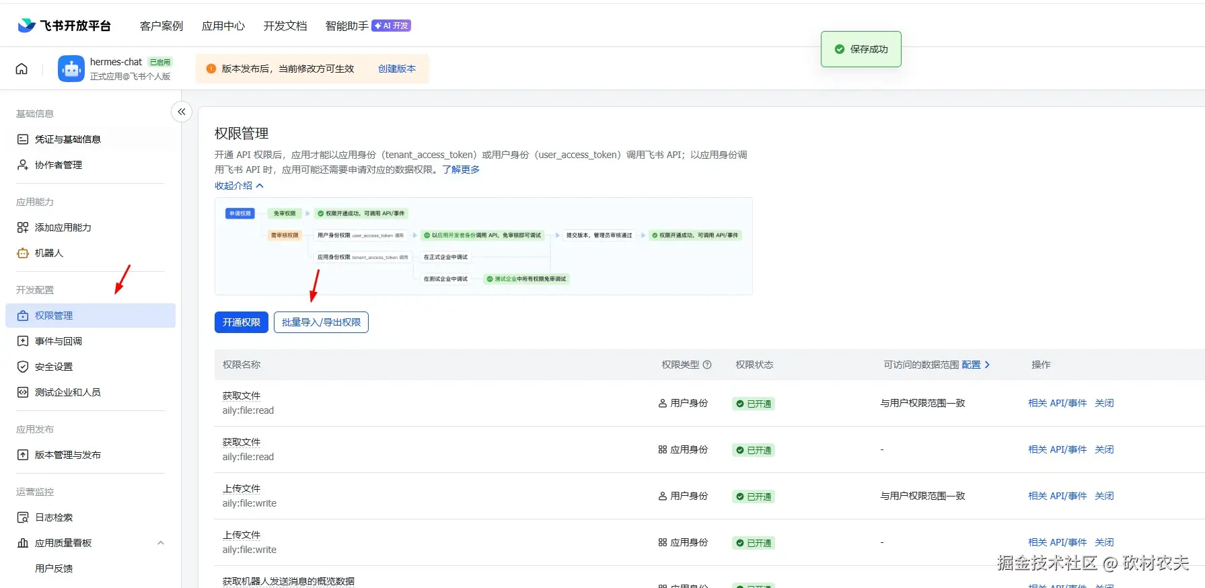This screenshot has width=1205, height=588.
Task: Collapse the intro with 收起介绍
Action: [x=239, y=186]
